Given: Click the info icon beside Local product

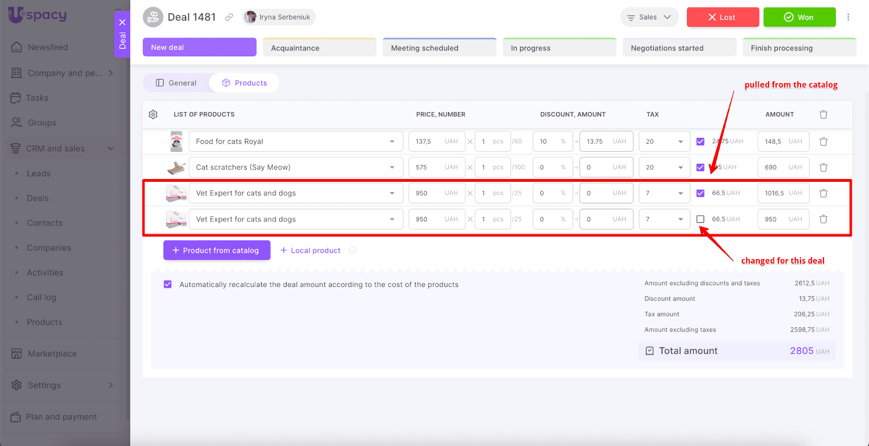Looking at the screenshot, I should point(353,250).
